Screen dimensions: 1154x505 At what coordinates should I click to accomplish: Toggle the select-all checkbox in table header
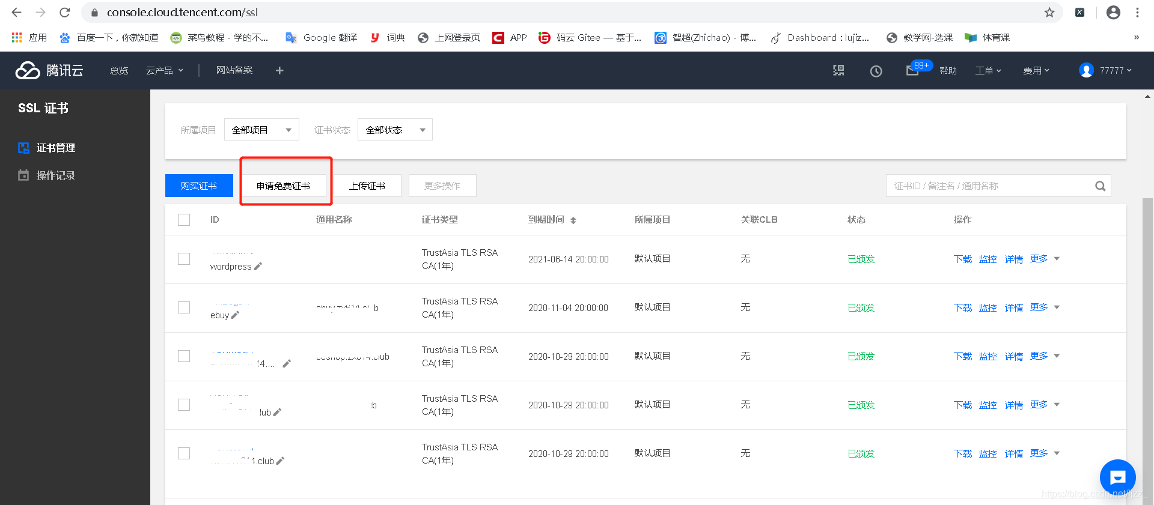(x=184, y=220)
